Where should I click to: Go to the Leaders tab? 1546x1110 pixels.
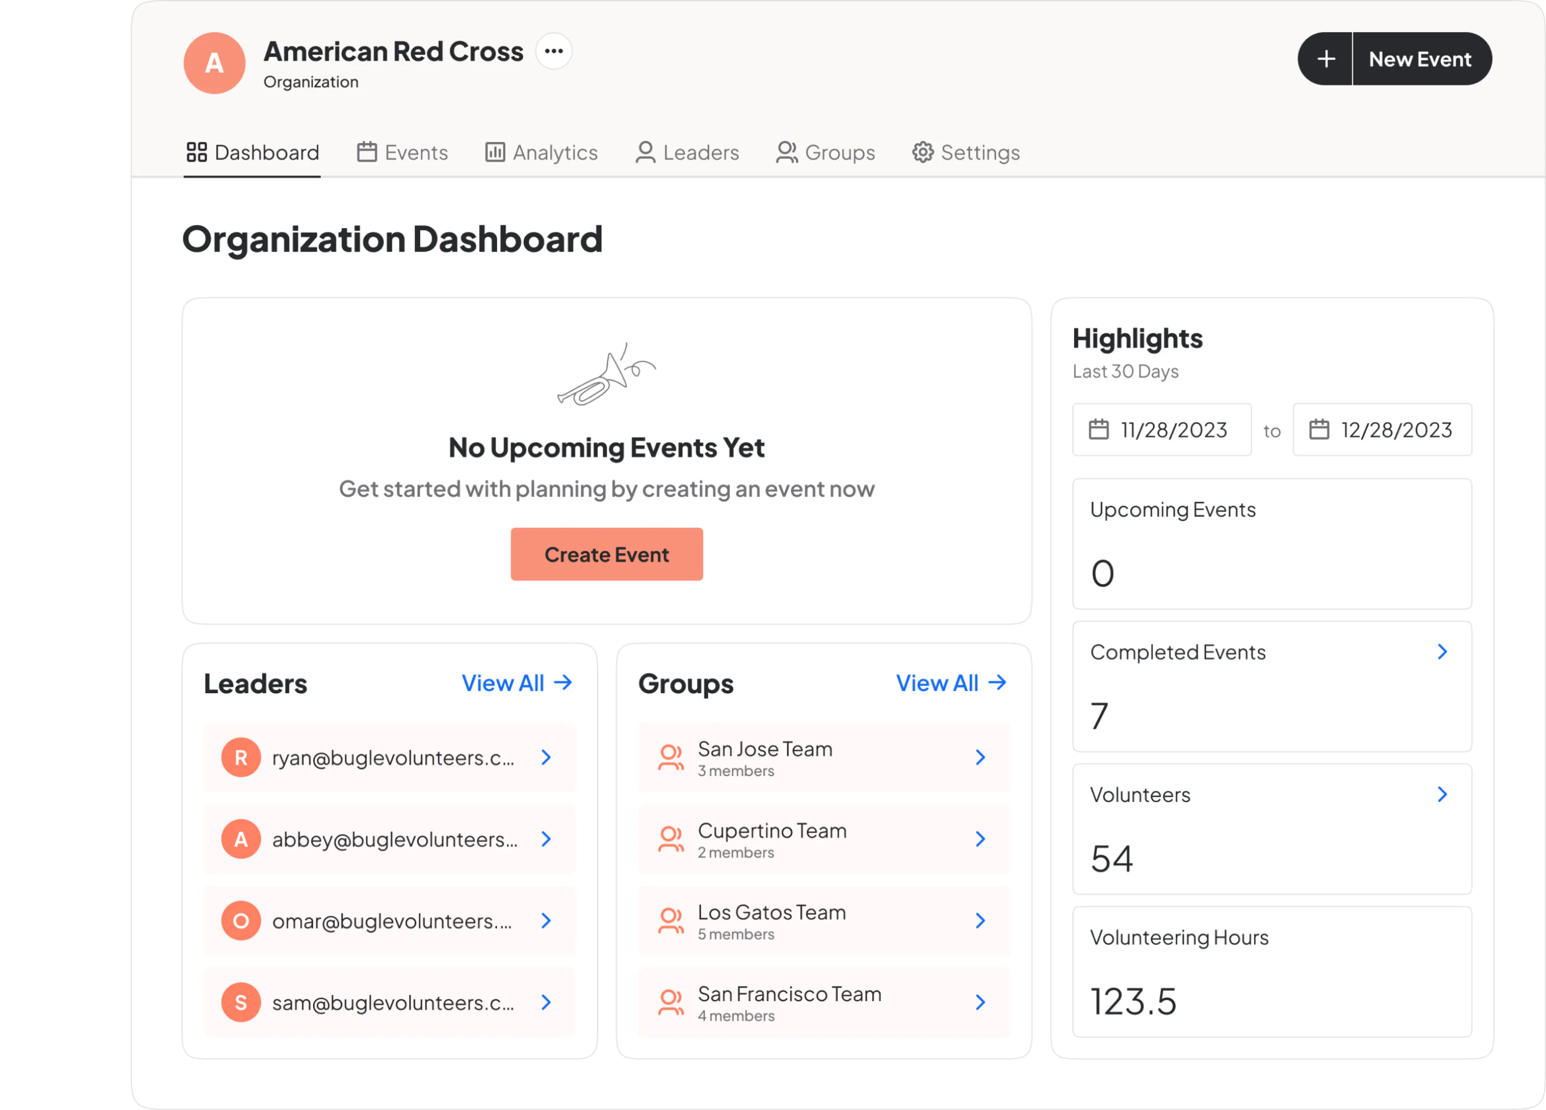coord(687,153)
